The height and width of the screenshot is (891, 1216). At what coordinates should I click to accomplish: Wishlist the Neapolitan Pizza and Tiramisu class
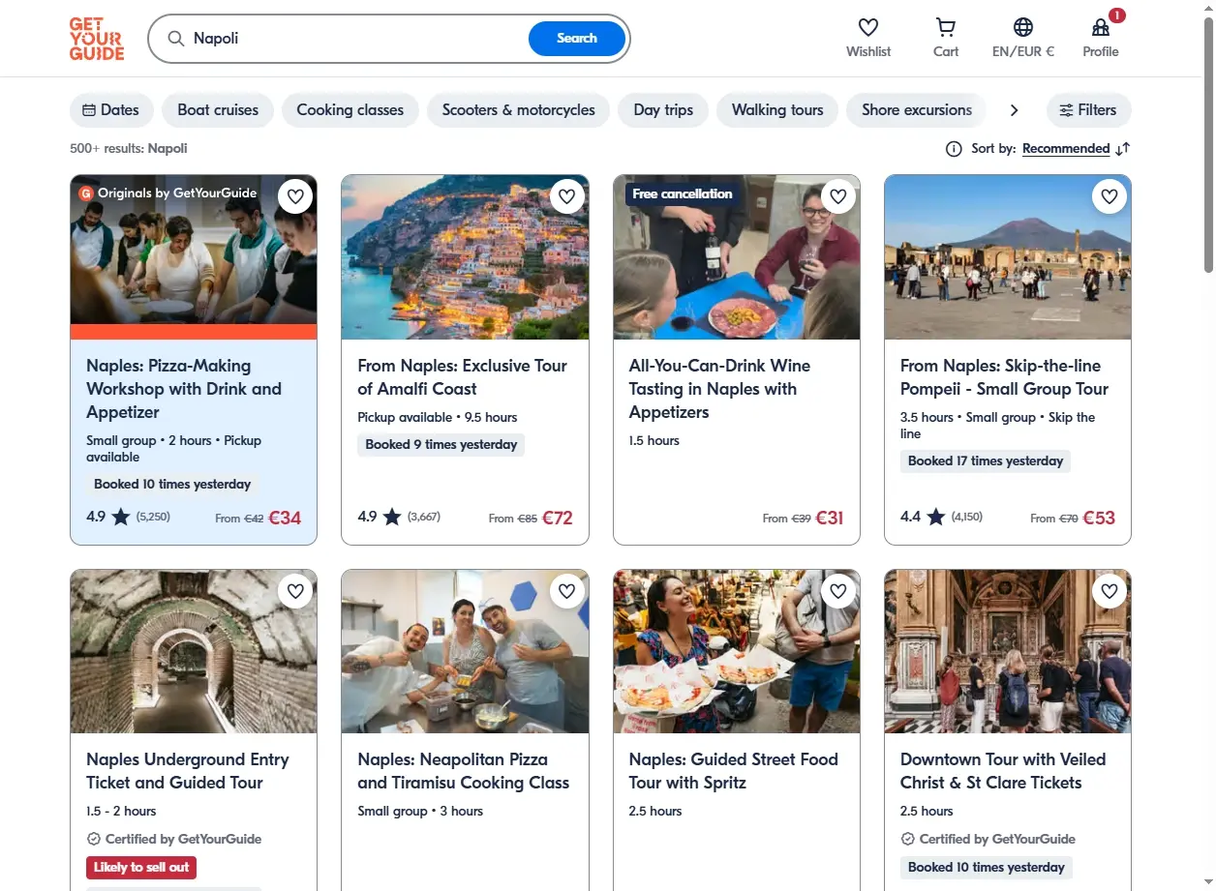pos(566,591)
